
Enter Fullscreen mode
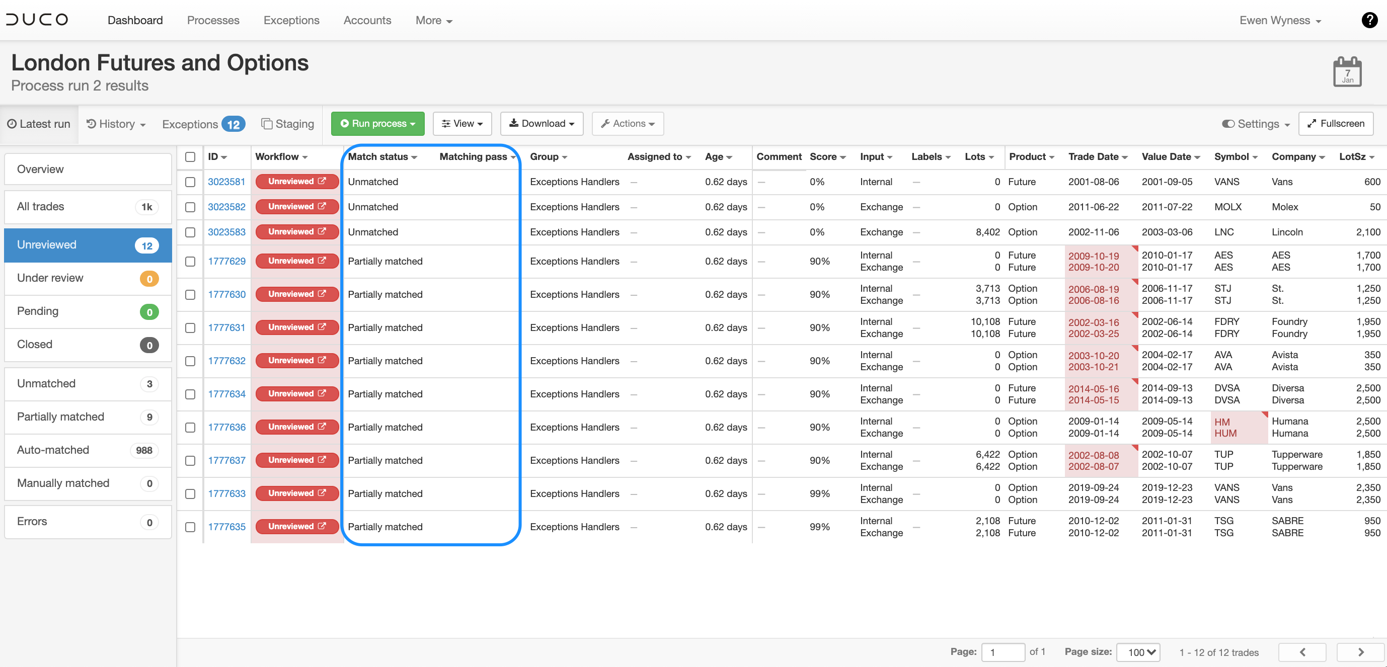(x=1336, y=124)
